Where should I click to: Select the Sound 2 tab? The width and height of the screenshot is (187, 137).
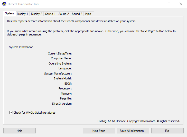click(64, 14)
